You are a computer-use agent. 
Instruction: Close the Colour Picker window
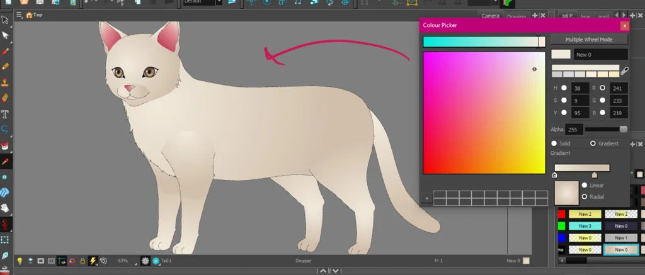624,26
